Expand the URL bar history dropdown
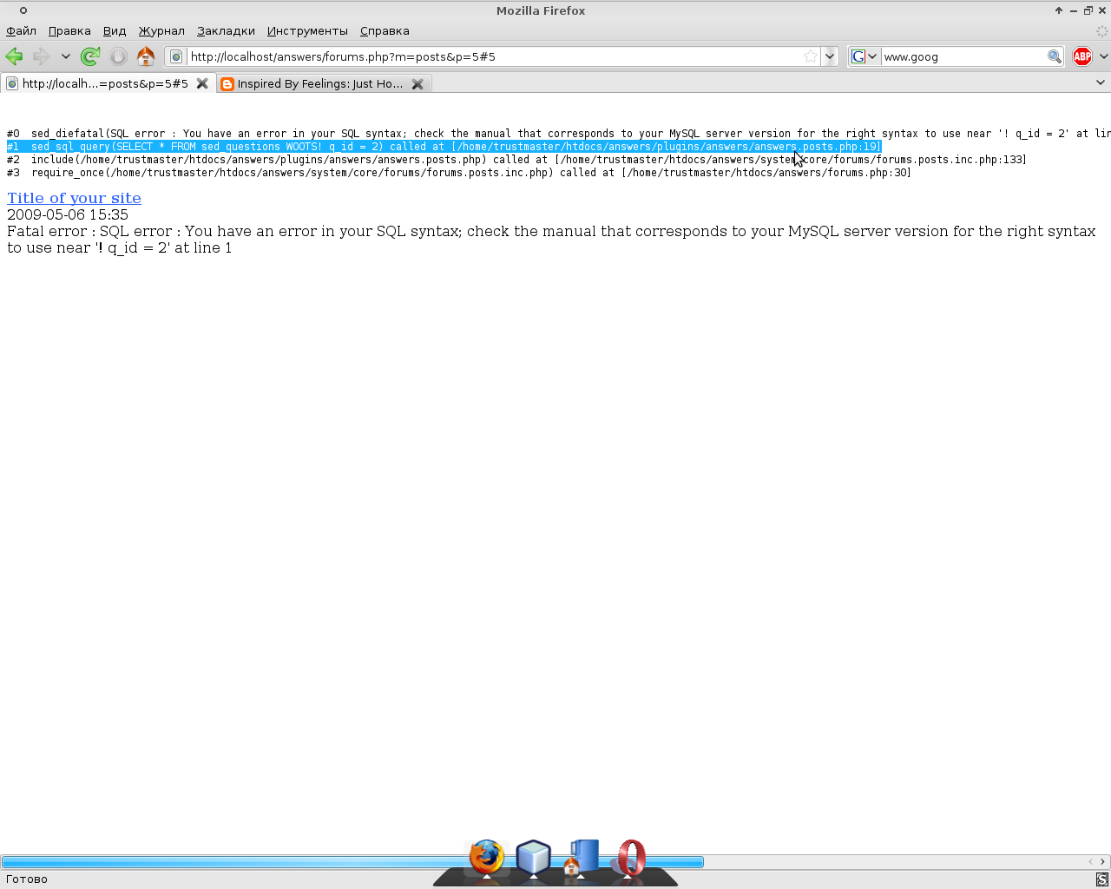Viewport: 1111px width, 889px height. tap(830, 56)
